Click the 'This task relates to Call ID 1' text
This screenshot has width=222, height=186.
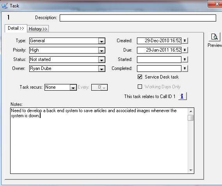pos(150,97)
